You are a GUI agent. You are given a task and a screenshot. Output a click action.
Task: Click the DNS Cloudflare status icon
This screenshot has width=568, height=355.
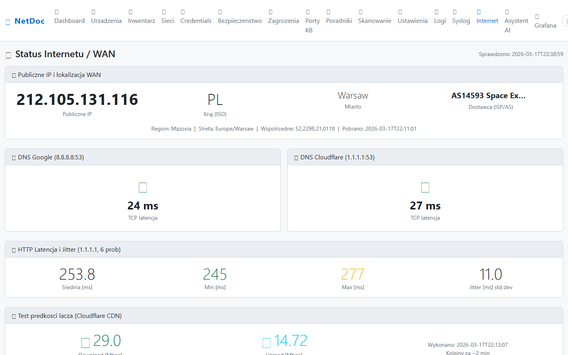[425, 187]
